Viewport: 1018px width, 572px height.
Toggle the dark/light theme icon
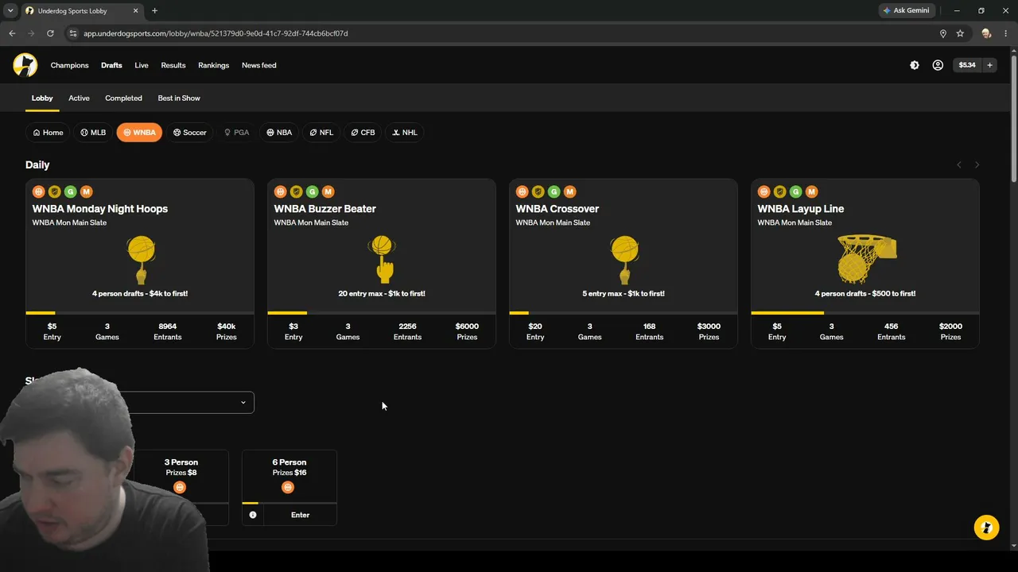(x=915, y=65)
